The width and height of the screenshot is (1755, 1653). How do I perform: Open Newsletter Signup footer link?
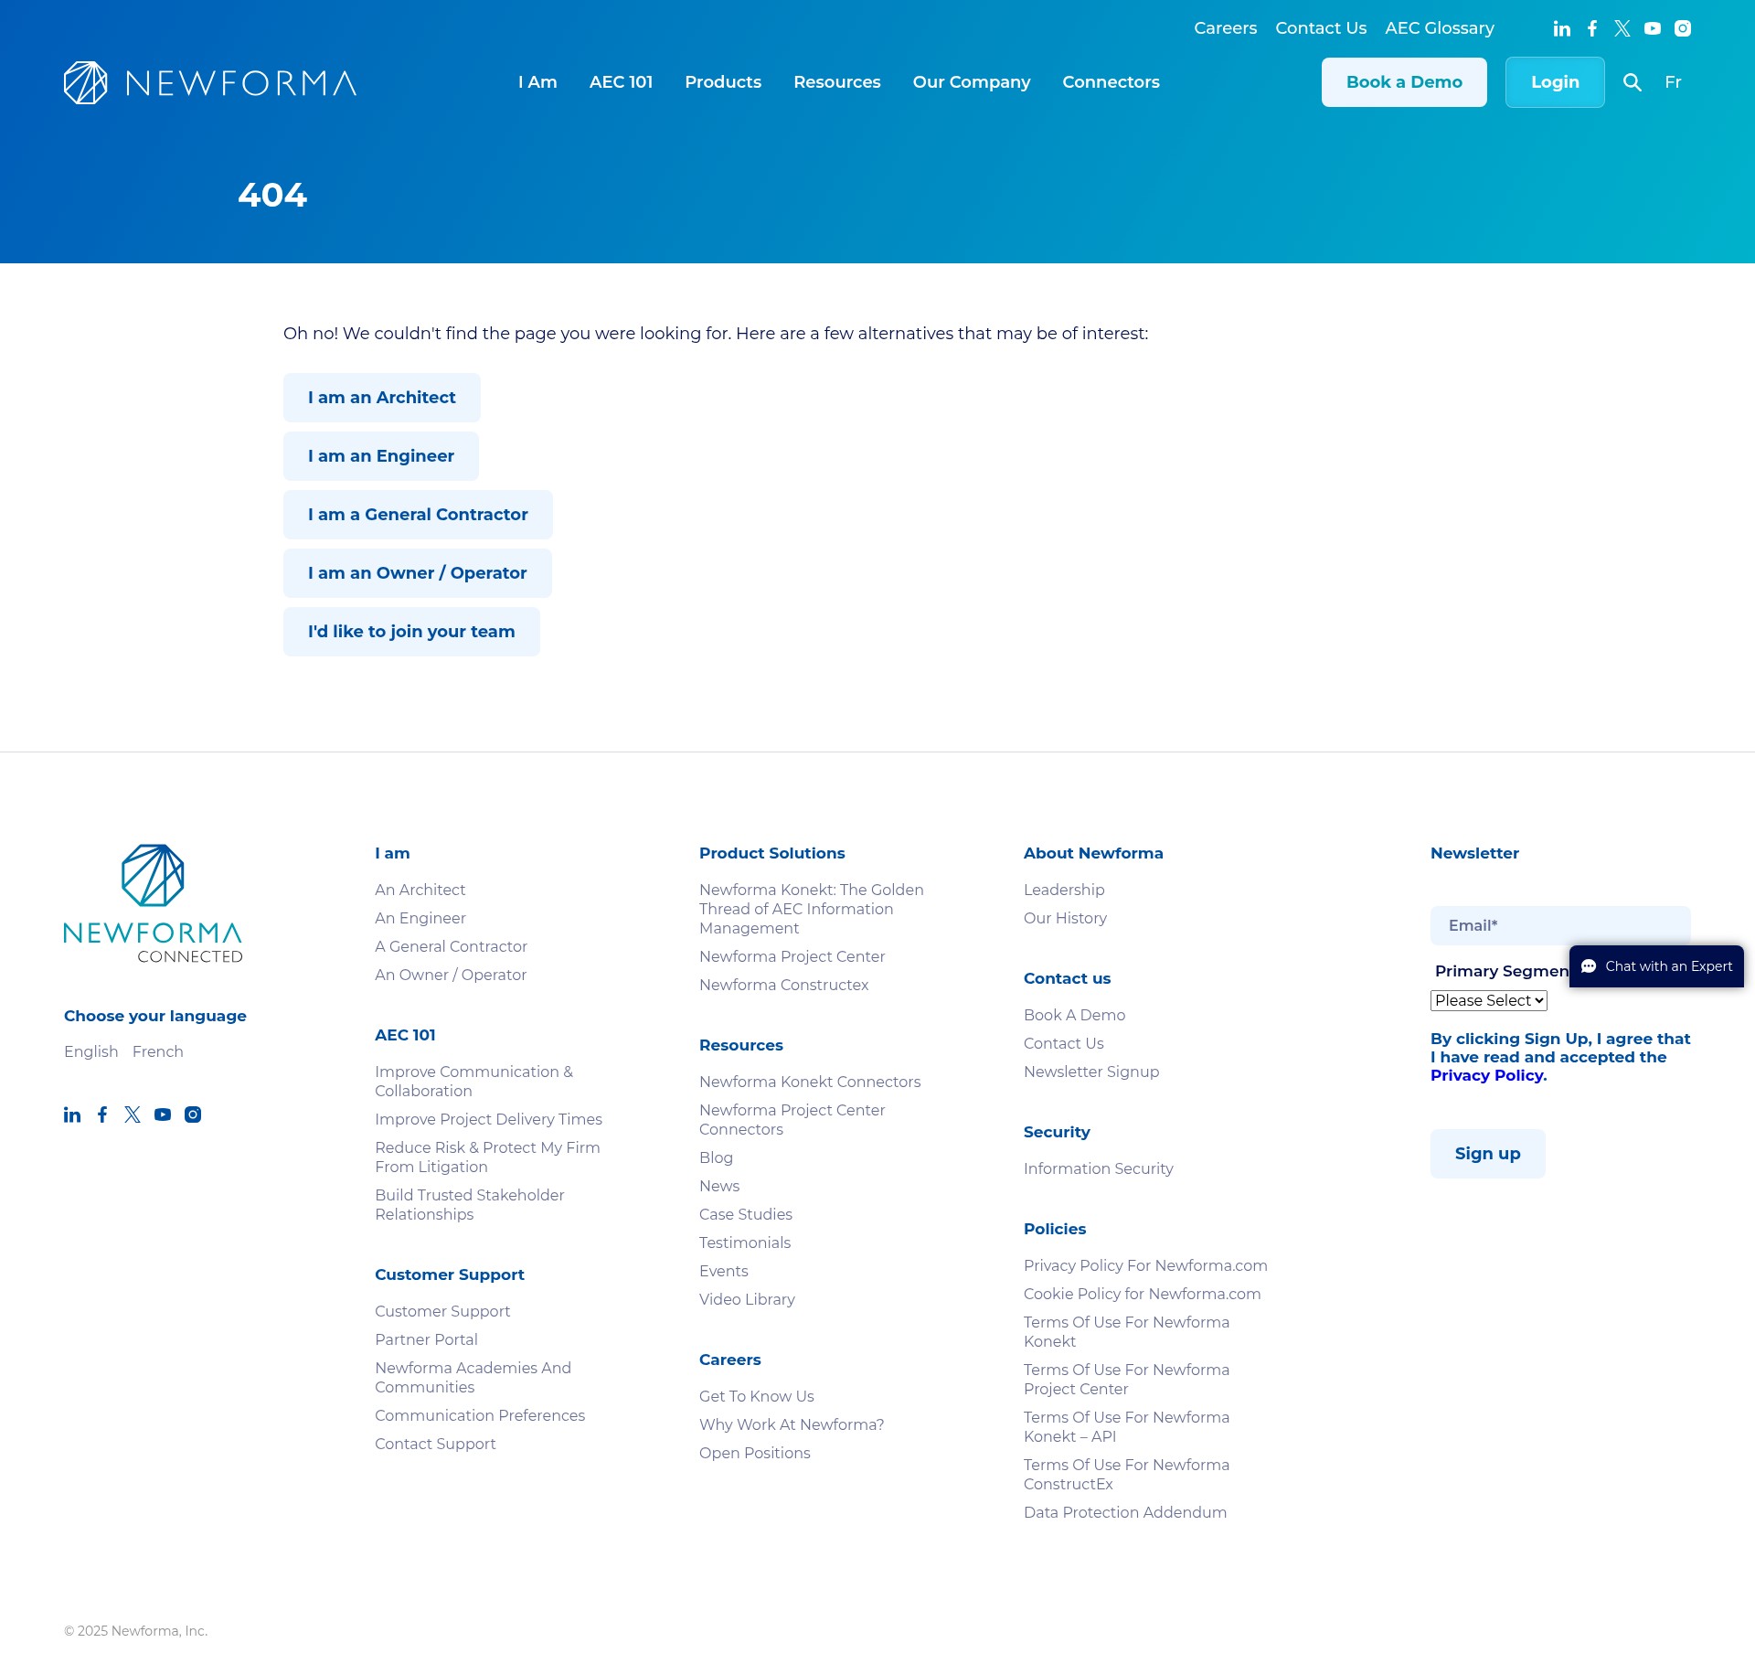click(1091, 1072)
